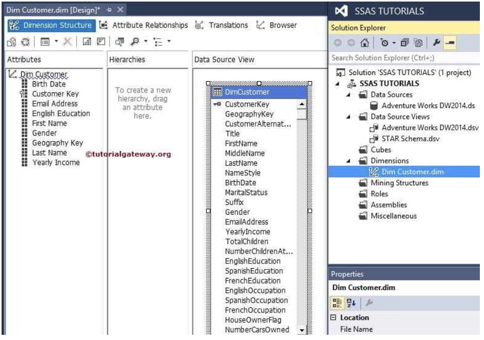Collapse the Data Sources folder
The height and width of the screenshot is (340, 484).
[x=348, y=95]
